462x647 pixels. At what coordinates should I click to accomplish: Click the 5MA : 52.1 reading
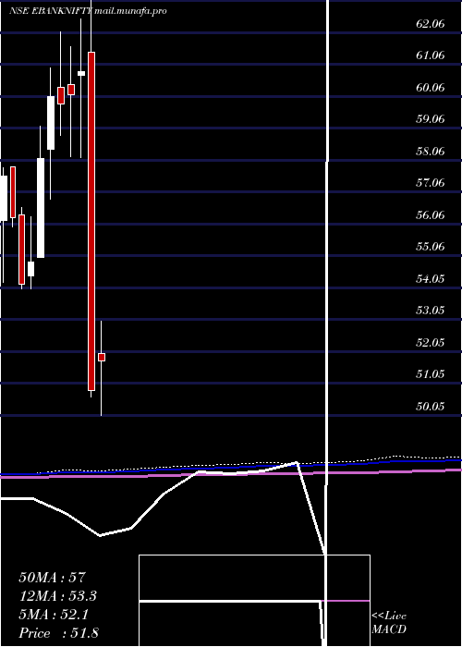click(54, 615)
